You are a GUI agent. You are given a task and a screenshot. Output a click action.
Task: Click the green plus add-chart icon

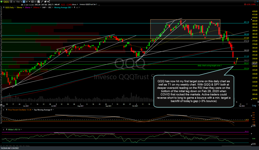(x=2, y=2)
